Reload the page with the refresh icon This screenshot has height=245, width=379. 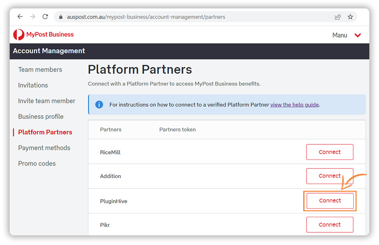pos(45,16)
